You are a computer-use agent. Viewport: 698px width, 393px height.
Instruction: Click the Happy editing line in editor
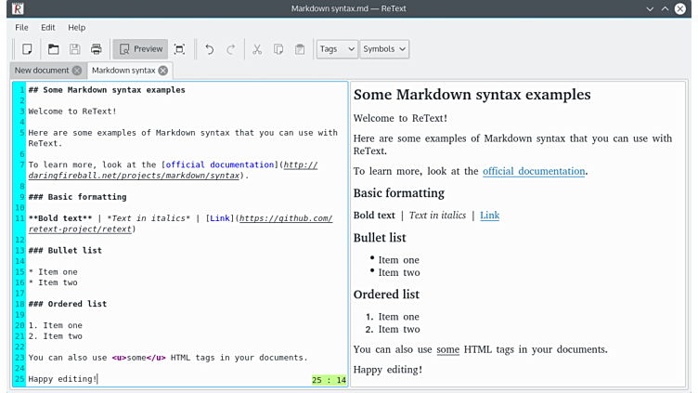point(62,379)
